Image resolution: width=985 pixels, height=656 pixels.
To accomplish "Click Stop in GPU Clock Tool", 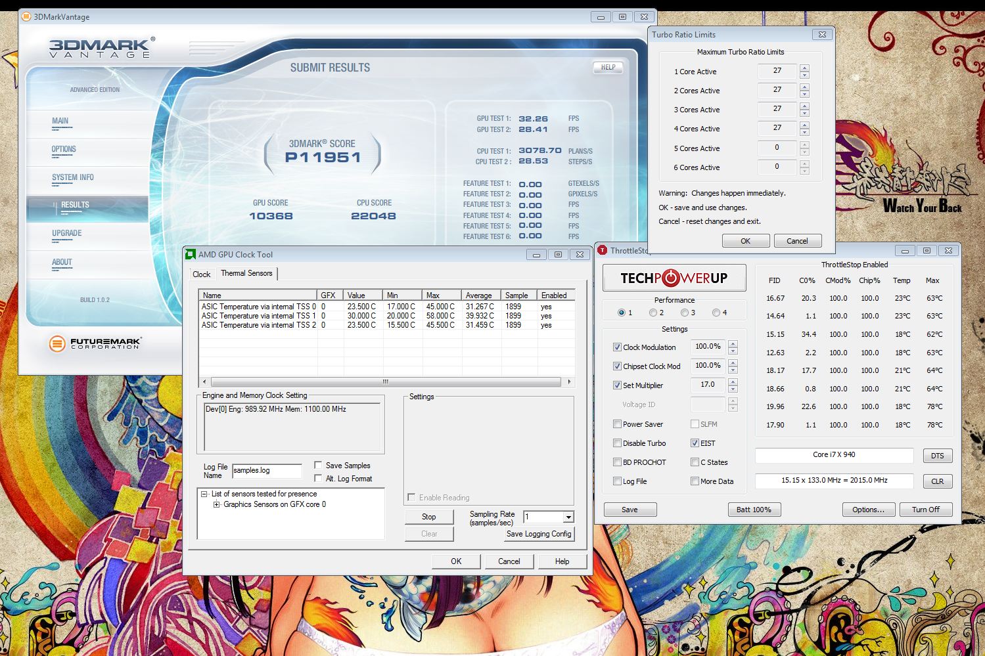I will [x=428, y=517].
